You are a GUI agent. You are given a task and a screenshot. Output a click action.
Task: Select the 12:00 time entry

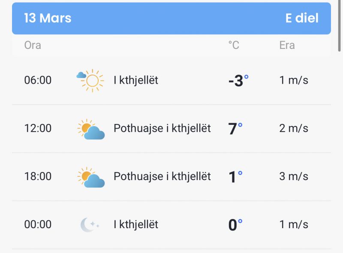point(38,128)
